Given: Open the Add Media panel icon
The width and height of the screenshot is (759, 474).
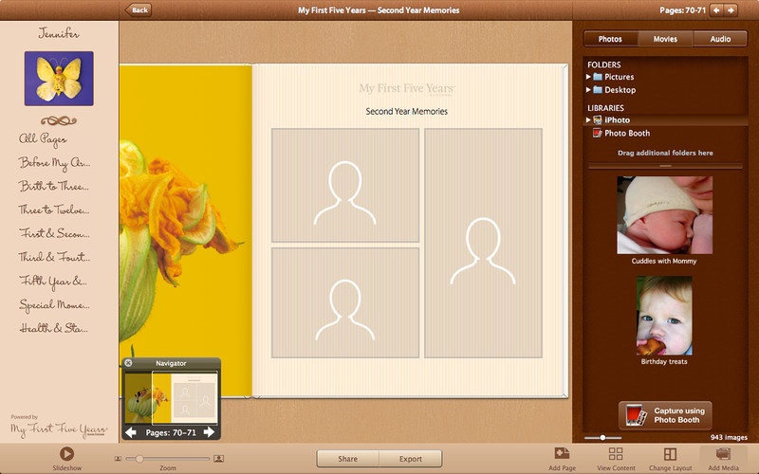Looking at the screenshot, I should [x=723, y=454].
